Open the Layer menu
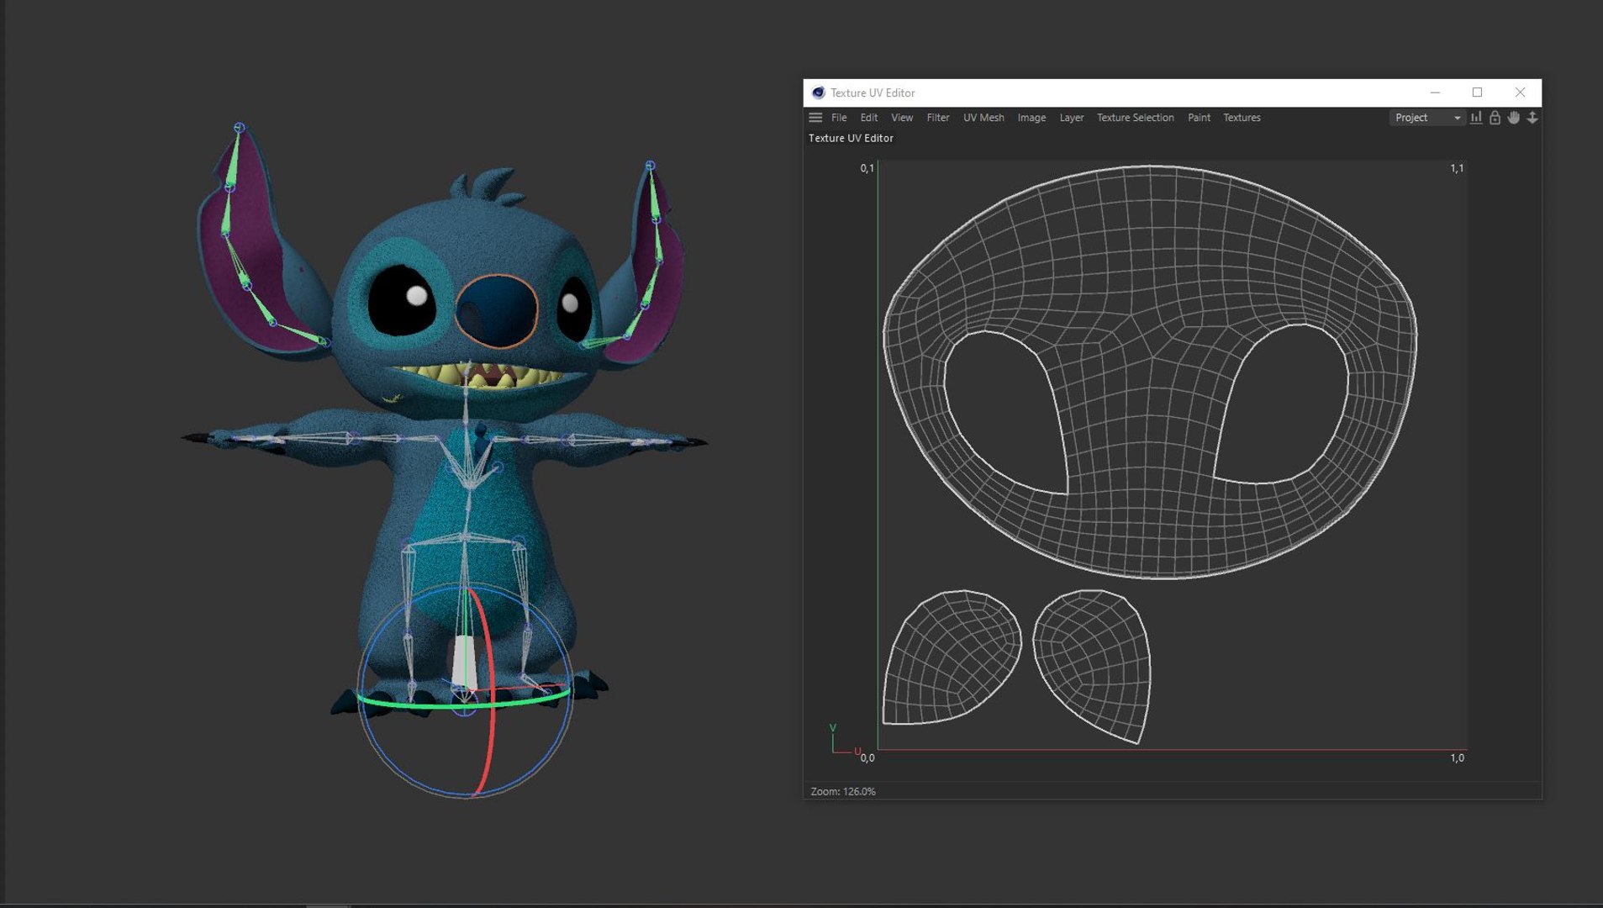This screenshot has width=1603, height=908. point(1071,118)
